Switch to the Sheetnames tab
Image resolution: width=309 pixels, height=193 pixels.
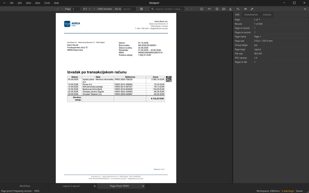click(251, 15)
